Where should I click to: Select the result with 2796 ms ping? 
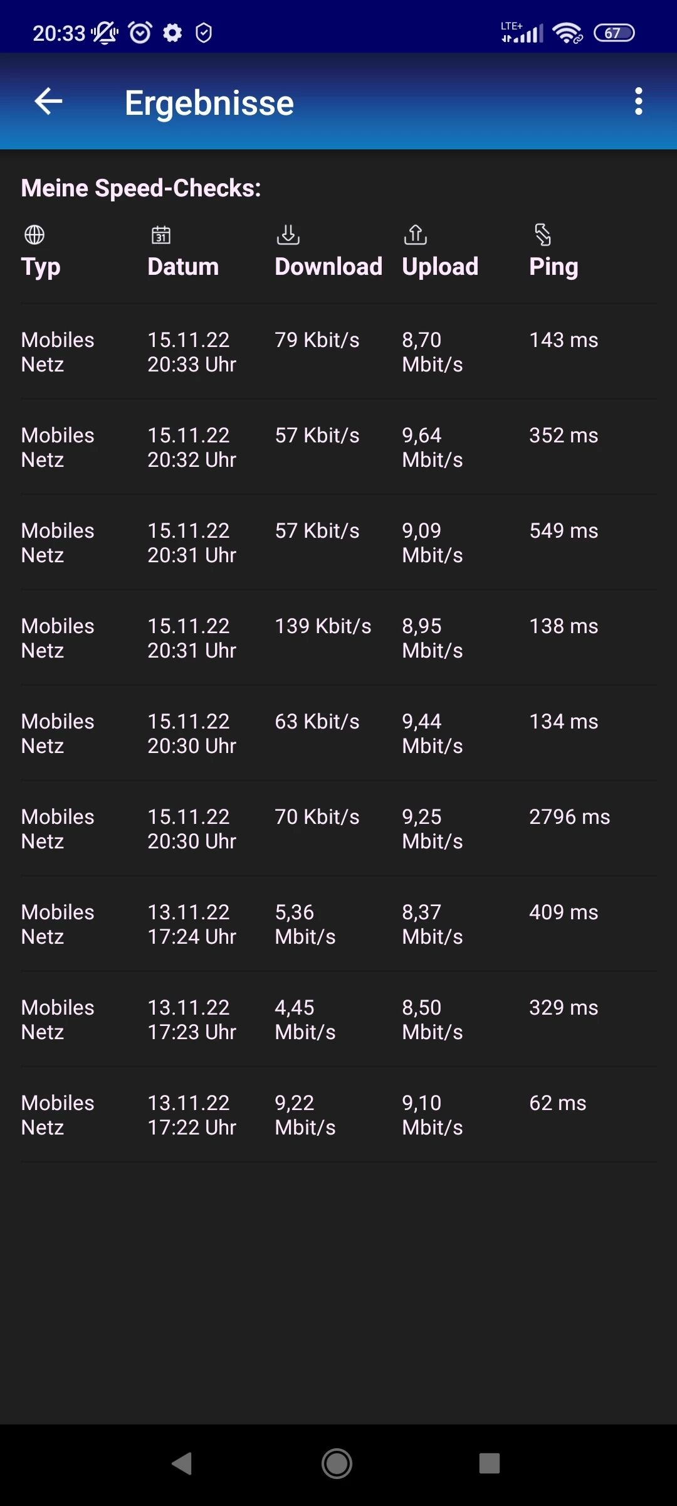[338, 829]
